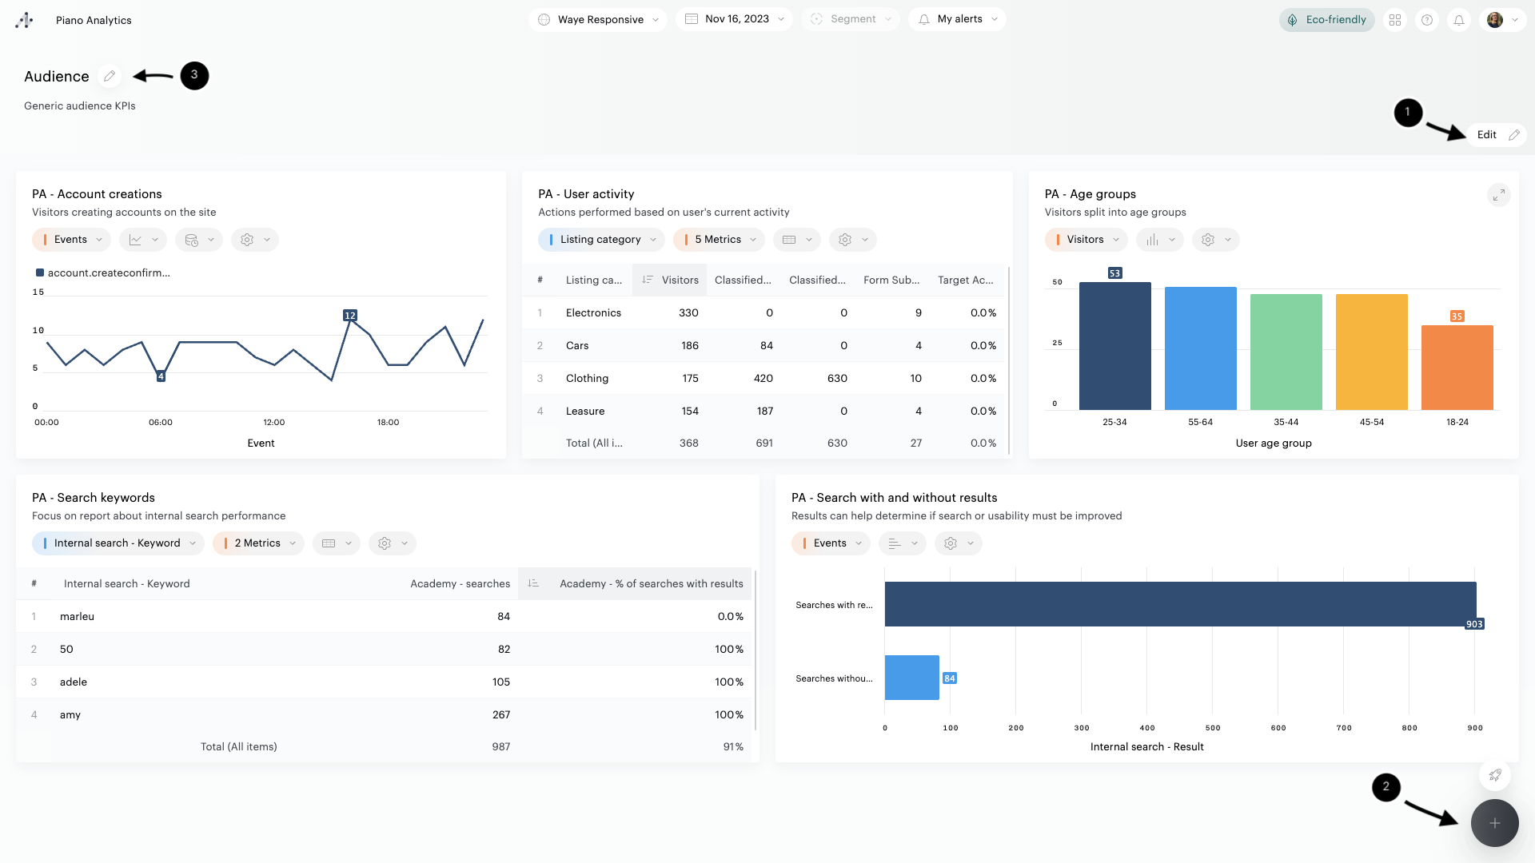Open the Waye Responsive site dropdown
1535x863 pixels.
[599, 19]
